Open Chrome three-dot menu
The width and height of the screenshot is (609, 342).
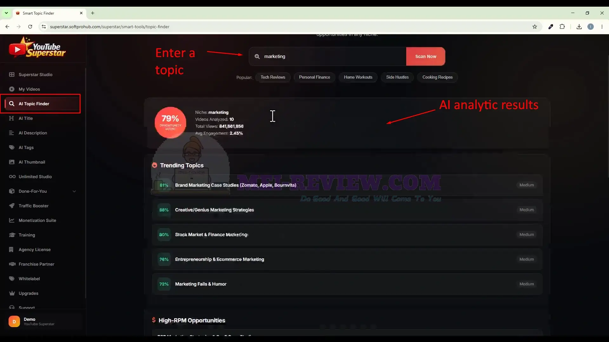[x=602, y=27]
